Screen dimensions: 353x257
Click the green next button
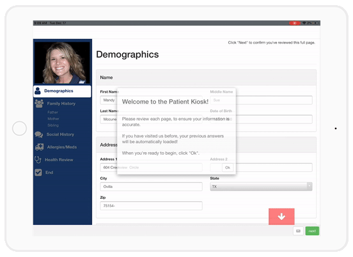click(312, 231)
